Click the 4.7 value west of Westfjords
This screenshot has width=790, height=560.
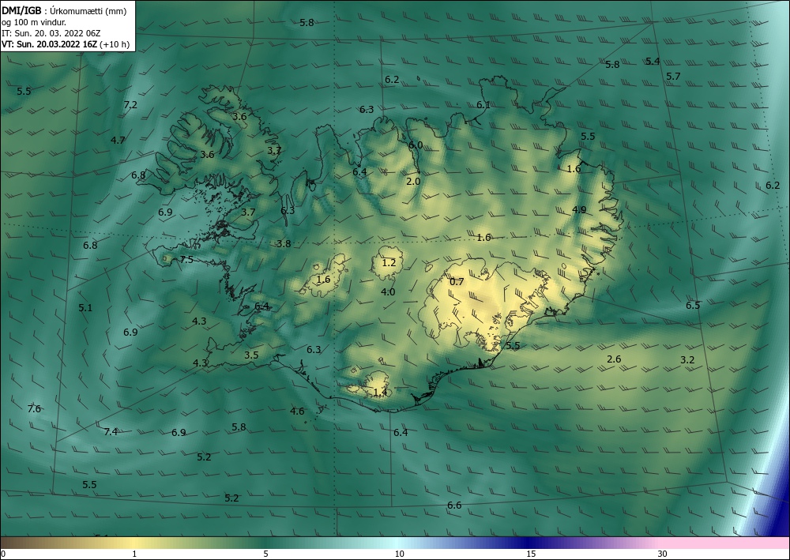(x=118, y=140)
